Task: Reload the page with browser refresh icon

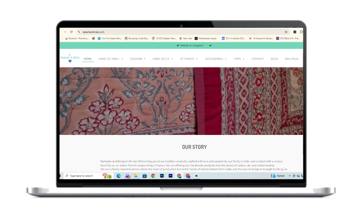Action: 72,32
